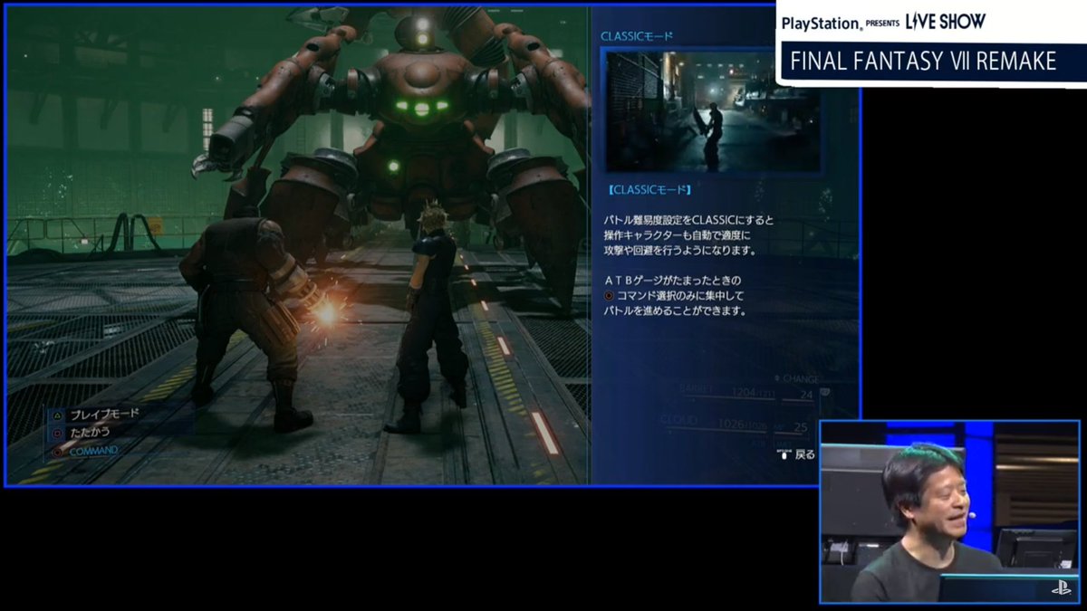This screenshot has height=611, width=1087.
Task: Click the 戻る back button
Action: coord(804,454)
